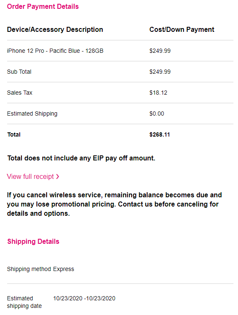Screen dimensions: 238x315
Task: Select the $0.00 shipping cost
Action: pos(157,114)
